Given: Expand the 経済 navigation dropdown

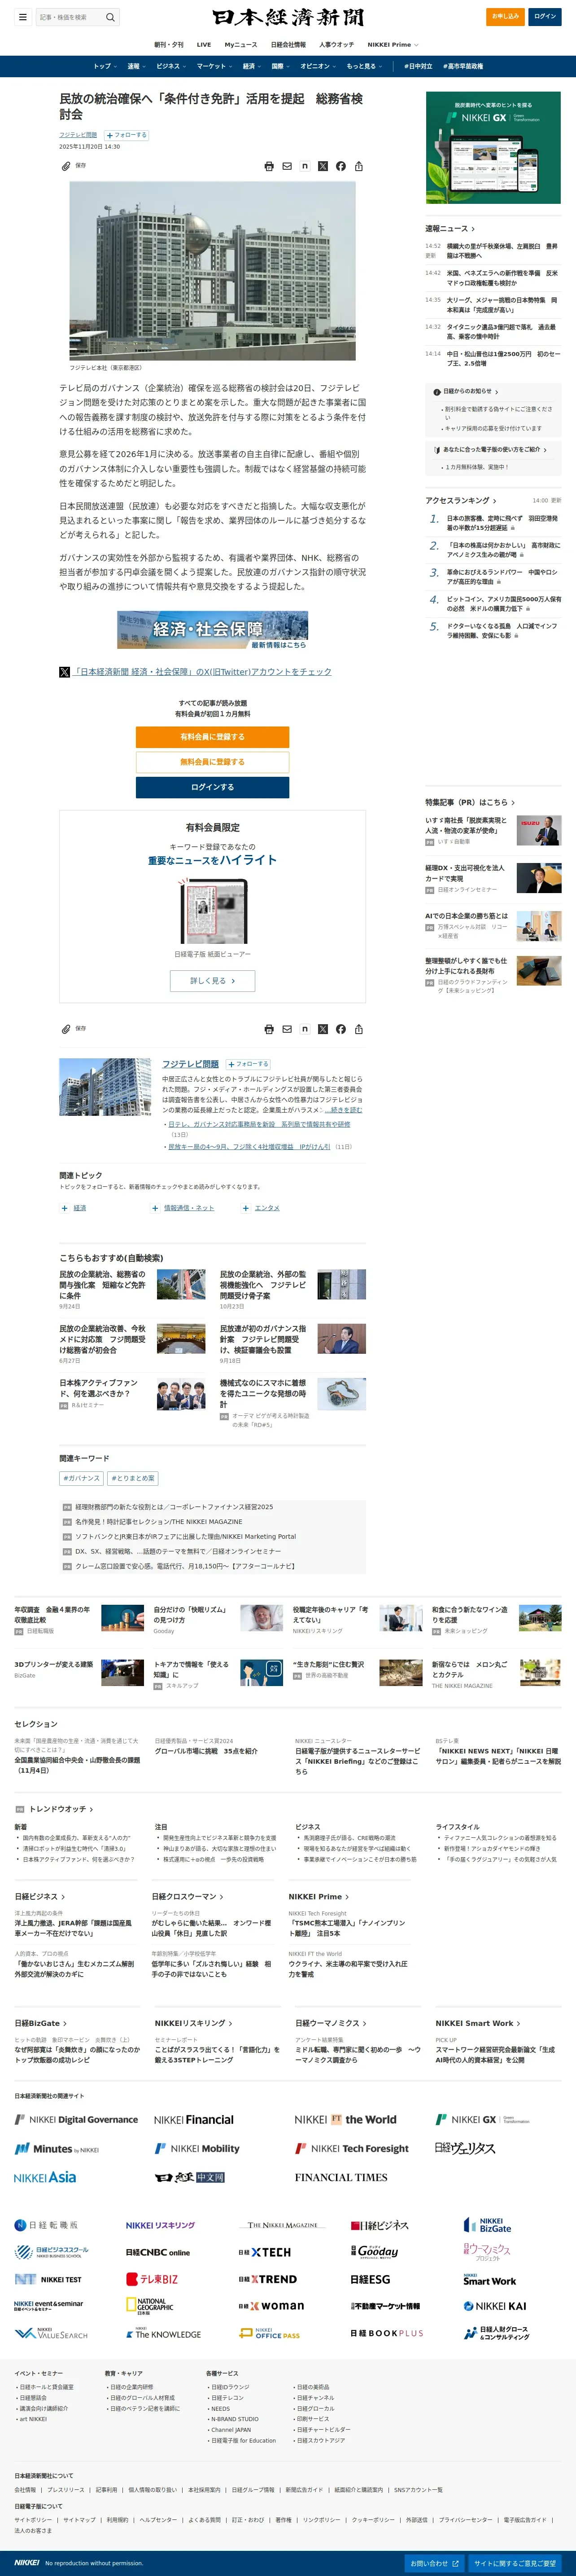Looking at the screenshot, I should tap(251, 66).
